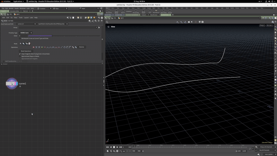Image resolution: width=277 pixels, height=156 pixels.
Task: Open date and time clock panel
Action: coord(139,1)
